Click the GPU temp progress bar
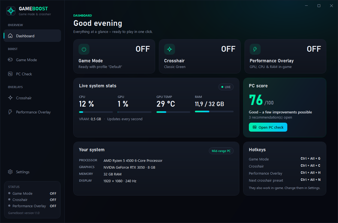Image resolution: width=338 pixels, height=223 pixels. pyautogui.click(x=173, y=112)
